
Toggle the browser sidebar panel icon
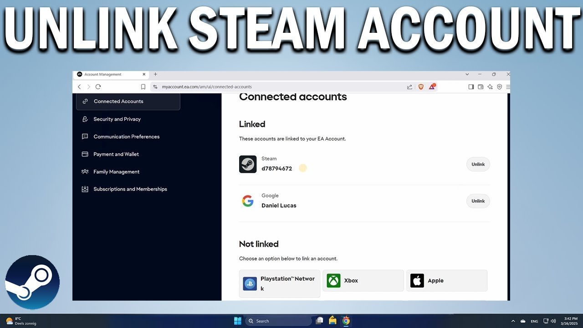pos(471,87)
